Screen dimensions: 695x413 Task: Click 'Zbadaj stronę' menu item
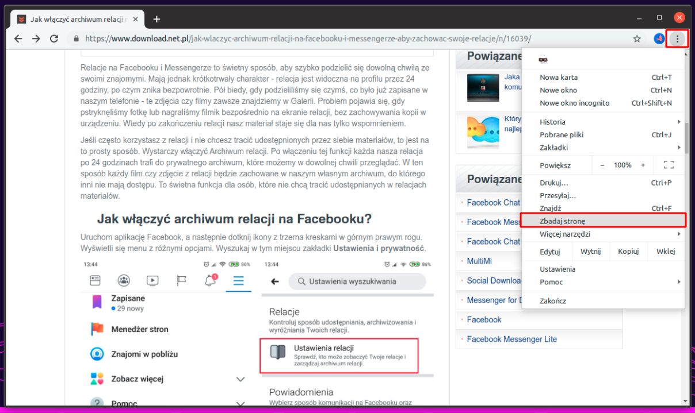coord(603,221)
